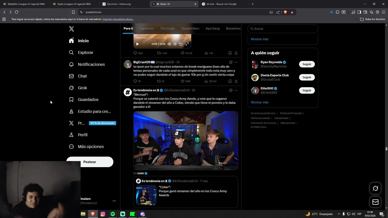Open more options on BigCruz420 post
Image resolution: width=388 pixels, height=218 pixels.
click(236, 62)
